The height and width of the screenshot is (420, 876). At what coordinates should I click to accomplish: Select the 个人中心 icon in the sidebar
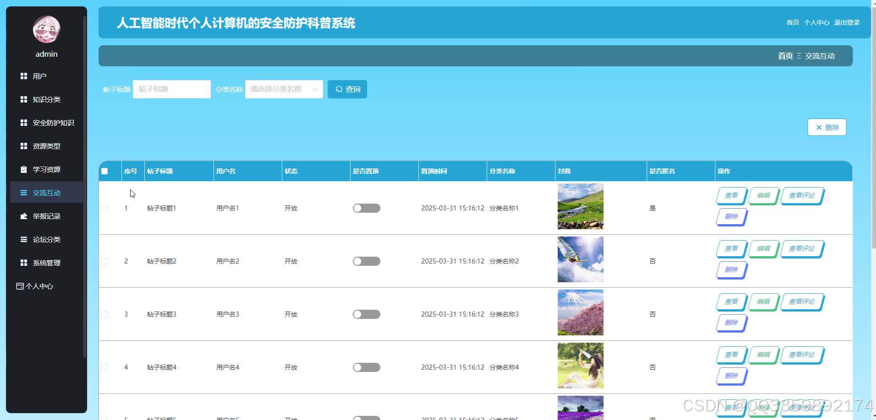point(19,286)
